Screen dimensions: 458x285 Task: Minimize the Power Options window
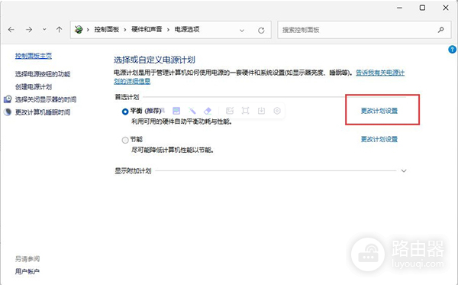click(x=399, y=8)
